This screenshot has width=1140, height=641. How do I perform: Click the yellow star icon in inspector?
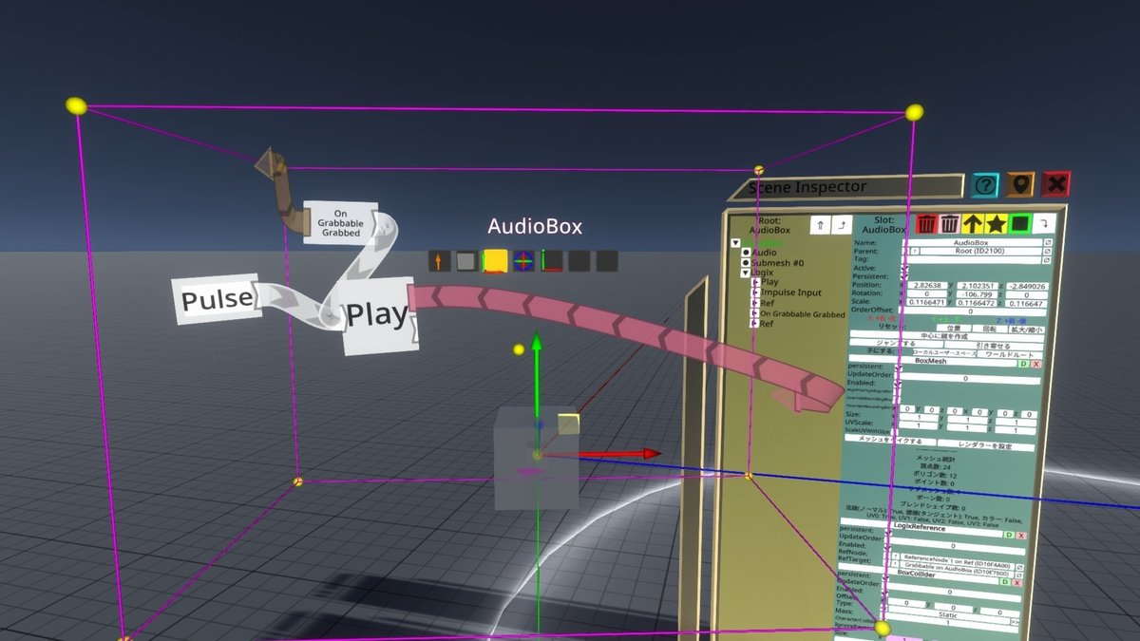[x=996, y=224]
